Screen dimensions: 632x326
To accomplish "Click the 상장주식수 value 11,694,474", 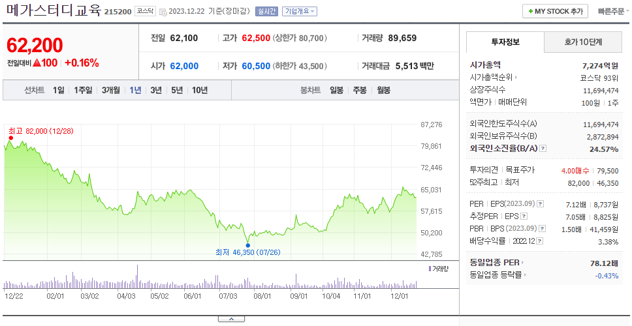I will pyautogui.click(x=601, y=91).
